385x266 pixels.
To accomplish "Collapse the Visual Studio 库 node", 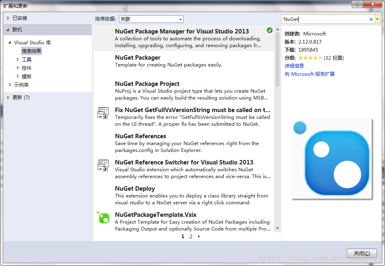I will 10,42.
